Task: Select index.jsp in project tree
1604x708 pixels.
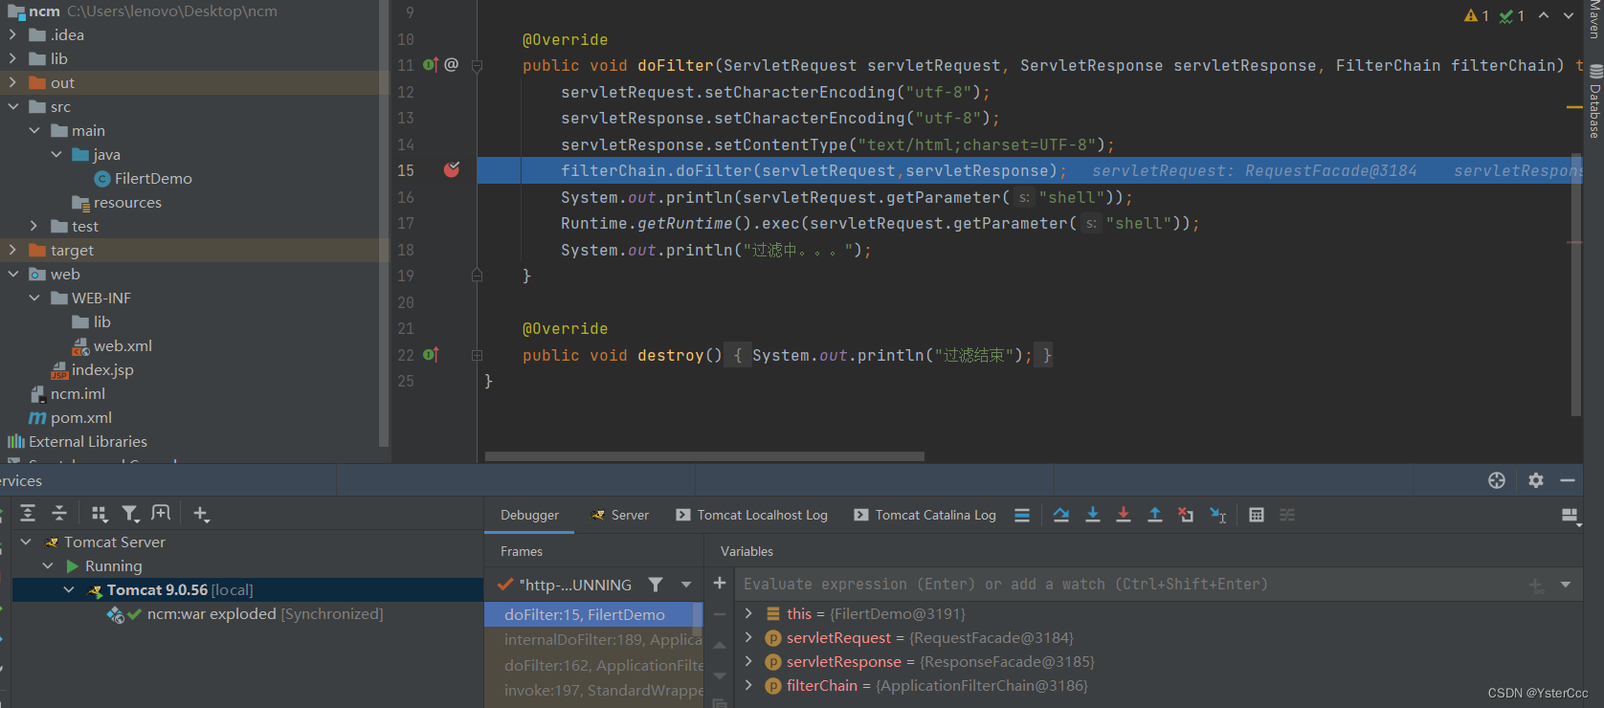Action: tap(93, 369)
